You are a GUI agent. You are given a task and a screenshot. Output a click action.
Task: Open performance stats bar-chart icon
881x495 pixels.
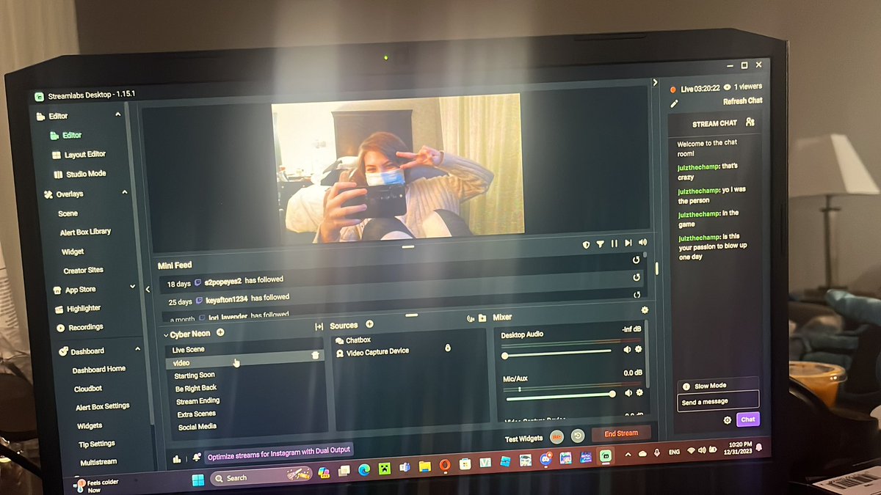tap(177, 459)
